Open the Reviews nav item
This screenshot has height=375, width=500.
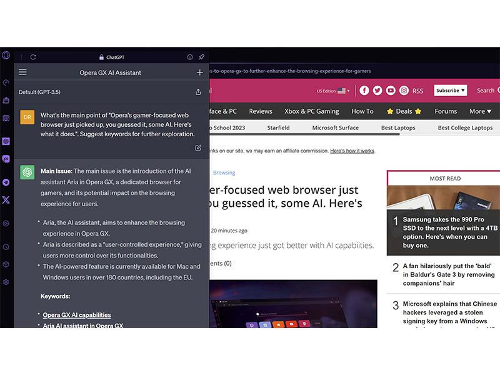(x=261, y=111)
